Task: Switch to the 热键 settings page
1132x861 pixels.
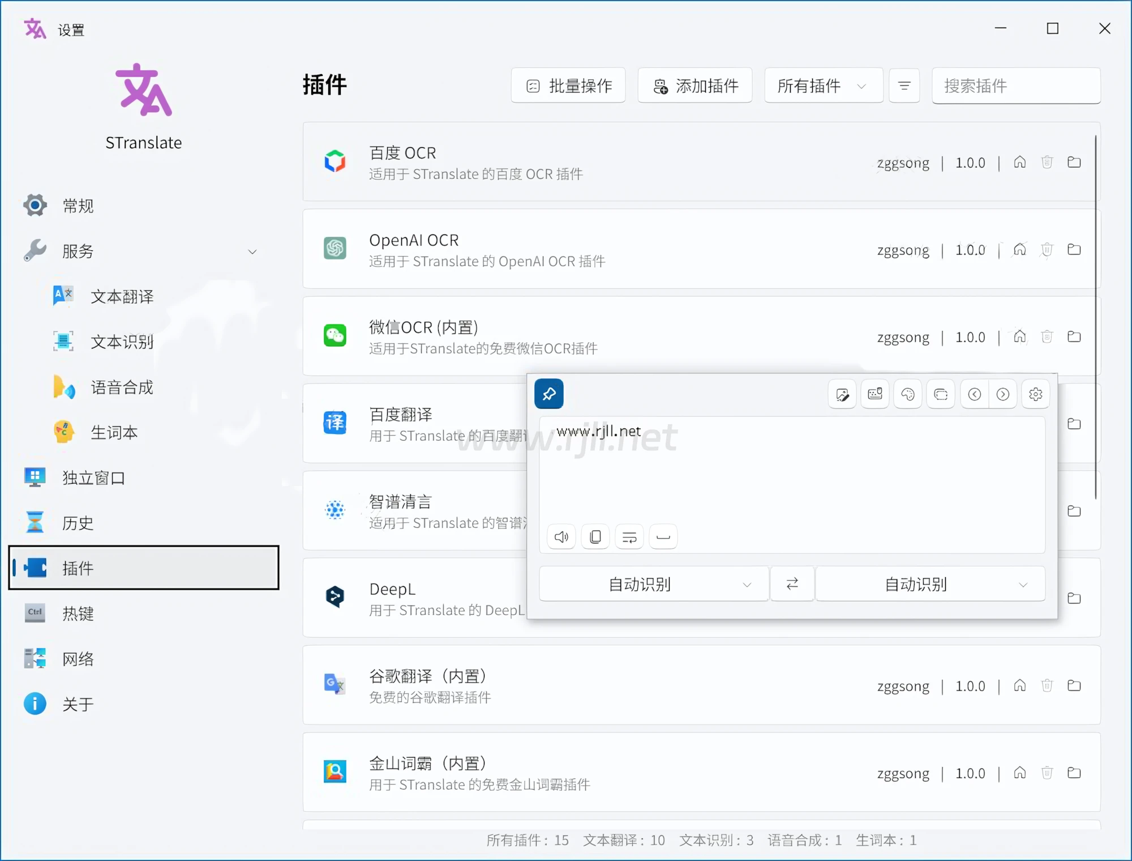Action: [x=78, y=613]
